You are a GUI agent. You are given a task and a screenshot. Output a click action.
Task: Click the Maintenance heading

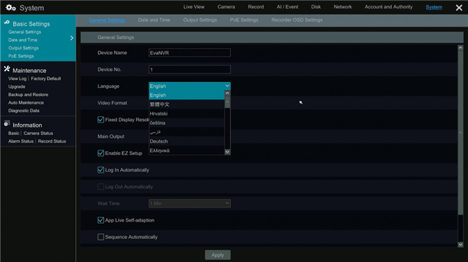(29, 70)
